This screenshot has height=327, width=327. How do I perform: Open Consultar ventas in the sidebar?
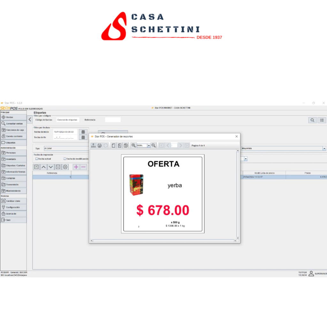(x=13, y=124)
